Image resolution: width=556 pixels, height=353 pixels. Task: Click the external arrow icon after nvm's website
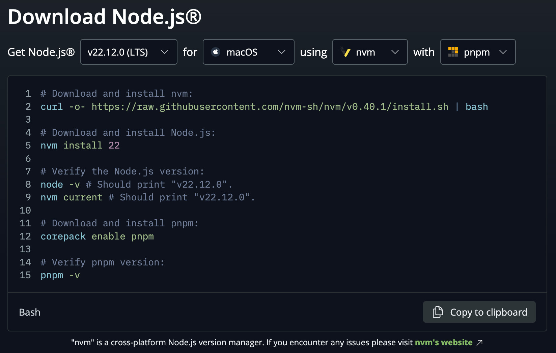coord(479,343)
